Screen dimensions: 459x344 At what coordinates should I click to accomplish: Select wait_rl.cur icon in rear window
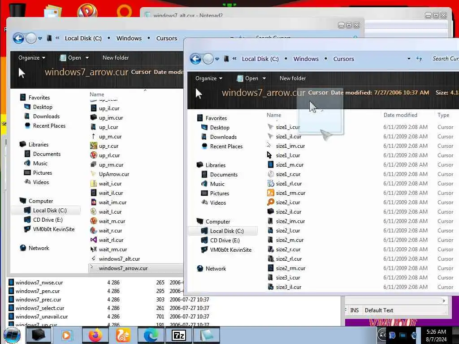[94, 240]
